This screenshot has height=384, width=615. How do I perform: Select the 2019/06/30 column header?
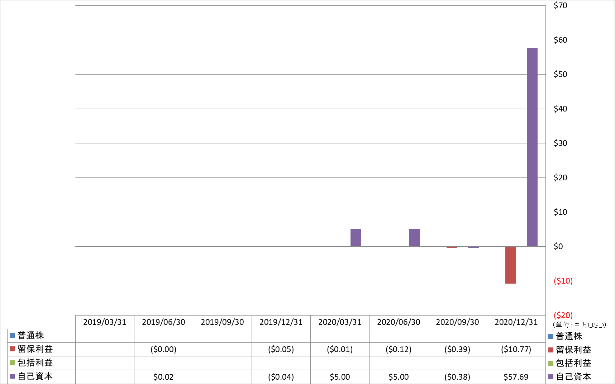pos(163,322)
